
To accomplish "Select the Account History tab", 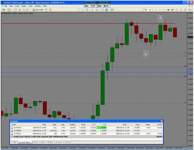I will pos(25,142).
